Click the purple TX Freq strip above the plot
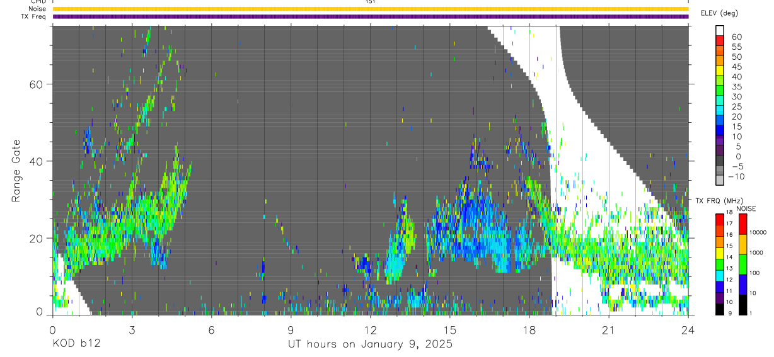The image size is (774, 357). click(x=370, y=16)
